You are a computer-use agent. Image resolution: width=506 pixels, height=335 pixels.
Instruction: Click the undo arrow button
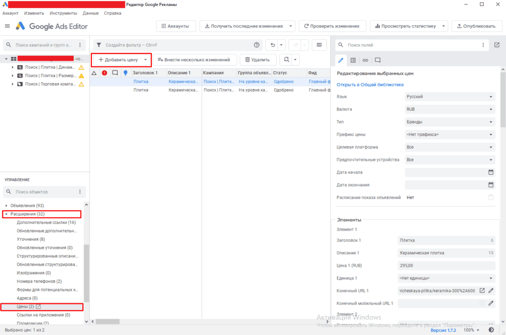[273, 45]
